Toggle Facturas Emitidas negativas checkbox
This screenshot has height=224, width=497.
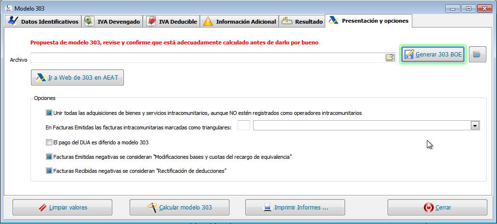pyautogui.click(x=49, y=156)
